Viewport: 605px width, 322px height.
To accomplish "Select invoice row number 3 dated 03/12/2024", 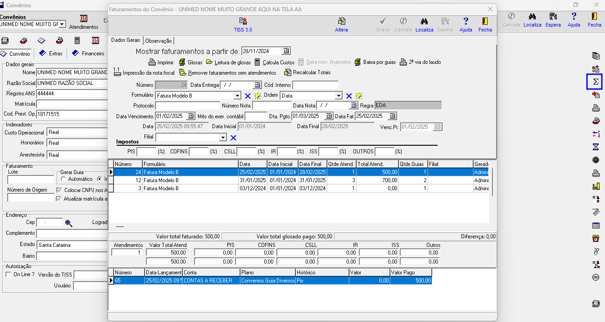I will tap(301, 188).
